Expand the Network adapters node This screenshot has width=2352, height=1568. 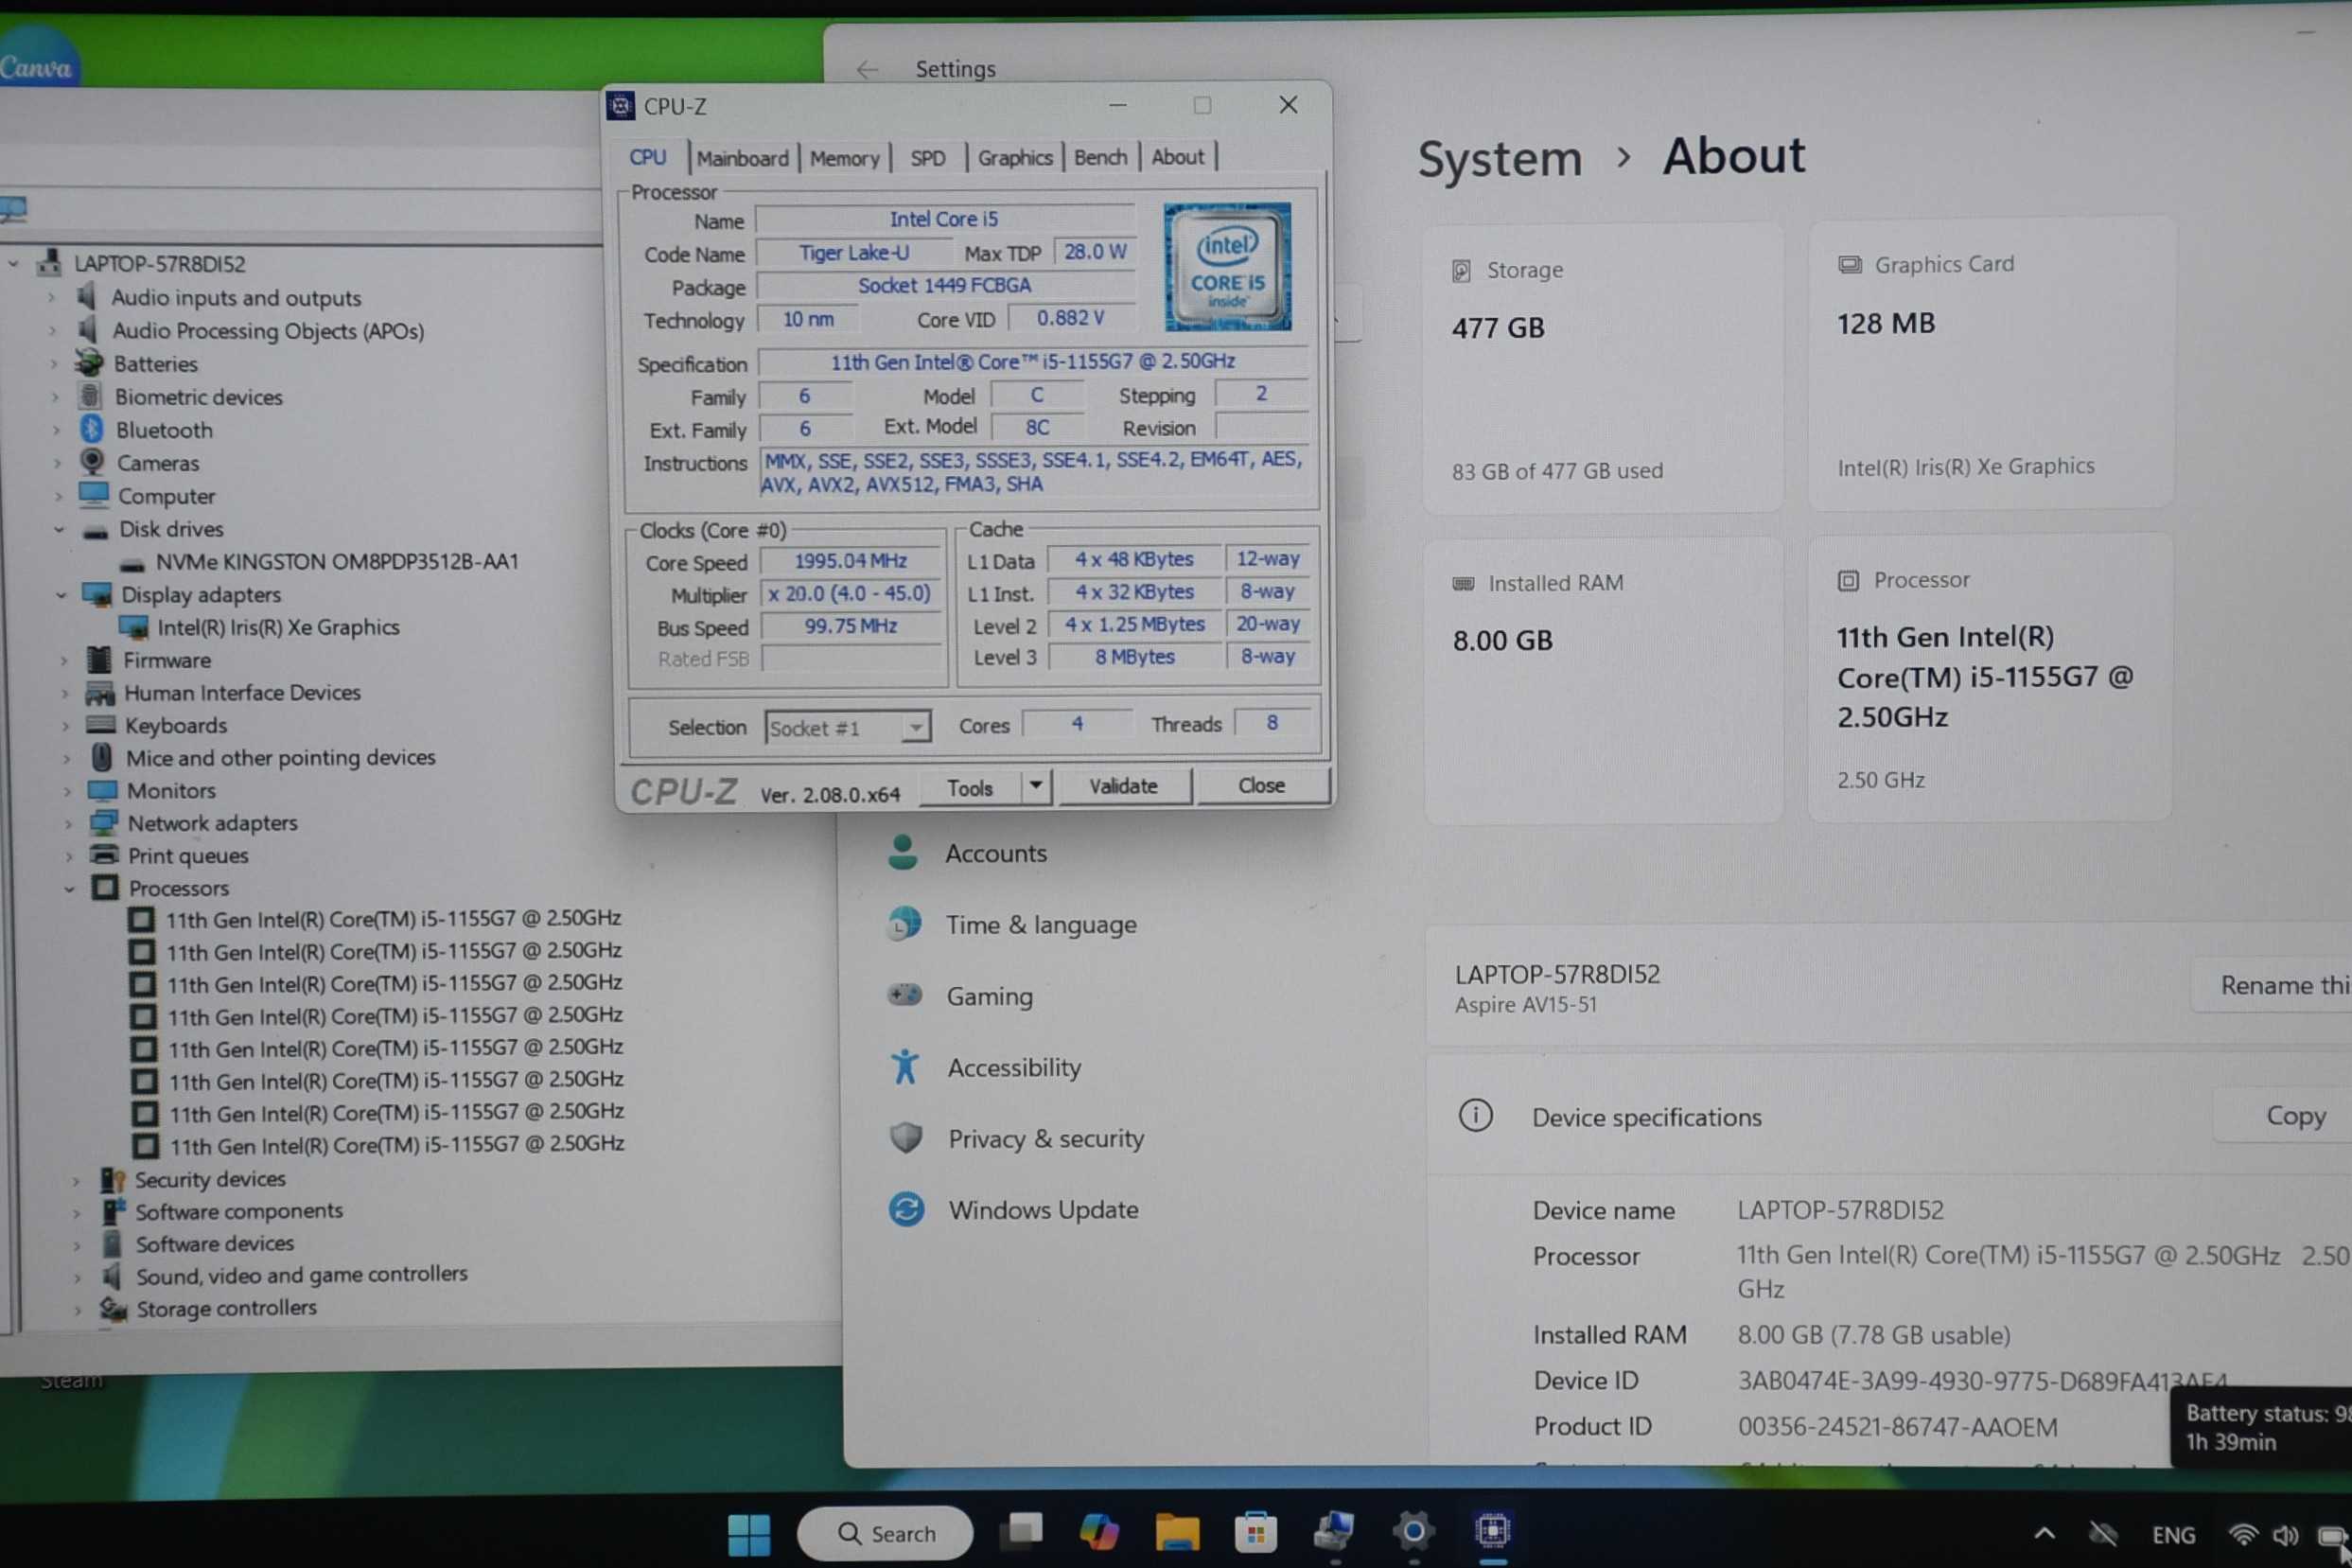coord(68,824)
